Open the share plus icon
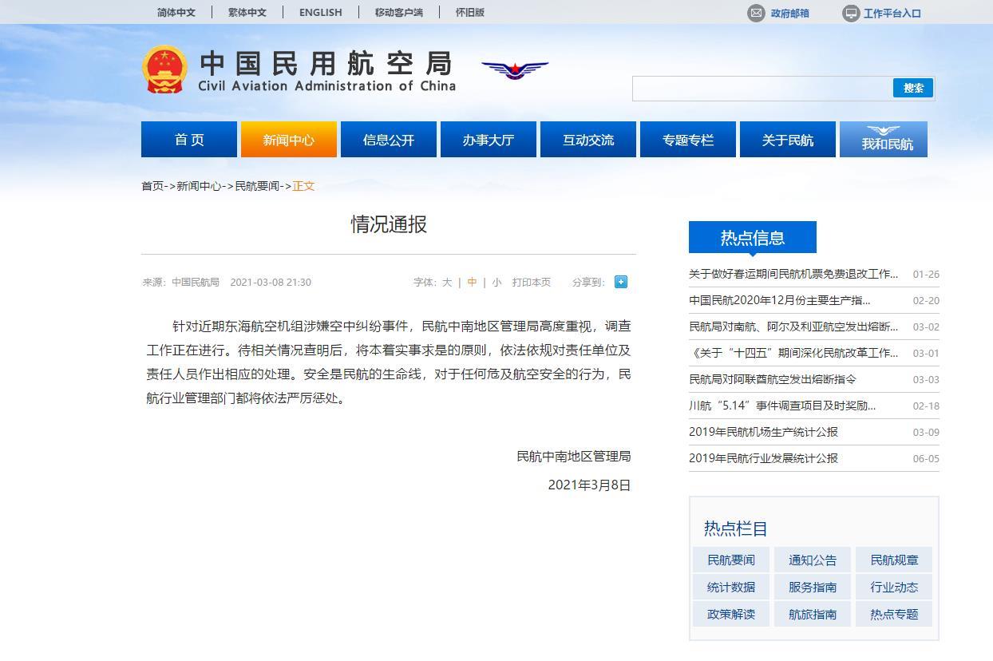Image resolution: width=993 pixels, height=661 pixels. [x=621, y=282]
